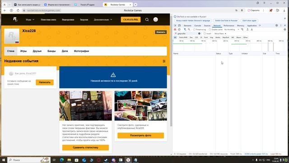Image resolution: width=289 pixels, height=163 pixels.
Task: Click the browser back arrow
Action: [x=5, y=10]
